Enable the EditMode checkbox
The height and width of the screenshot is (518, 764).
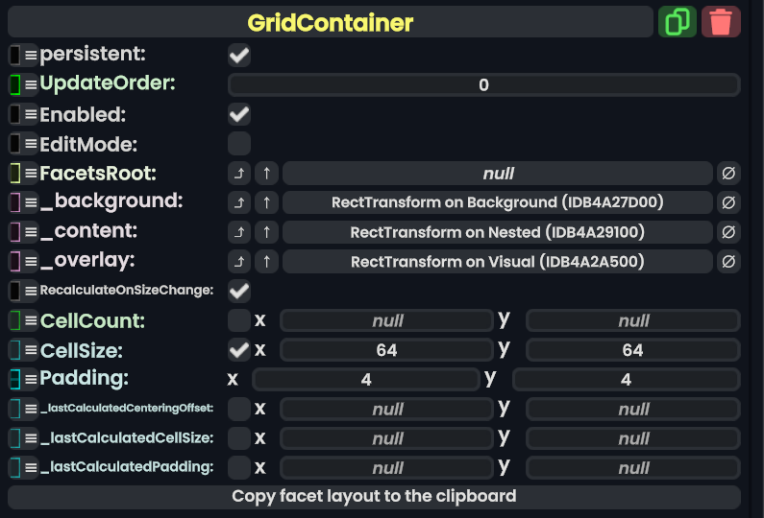point(239,144)
